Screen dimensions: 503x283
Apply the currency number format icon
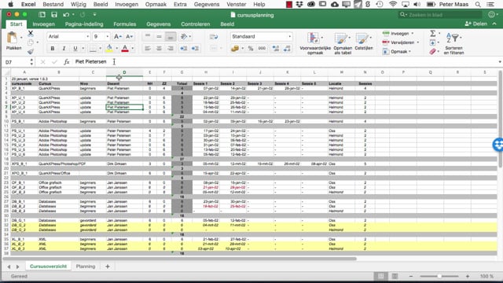235,49
